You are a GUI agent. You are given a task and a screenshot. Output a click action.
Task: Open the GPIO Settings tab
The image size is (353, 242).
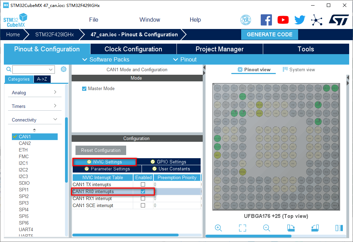click(168, 162)
